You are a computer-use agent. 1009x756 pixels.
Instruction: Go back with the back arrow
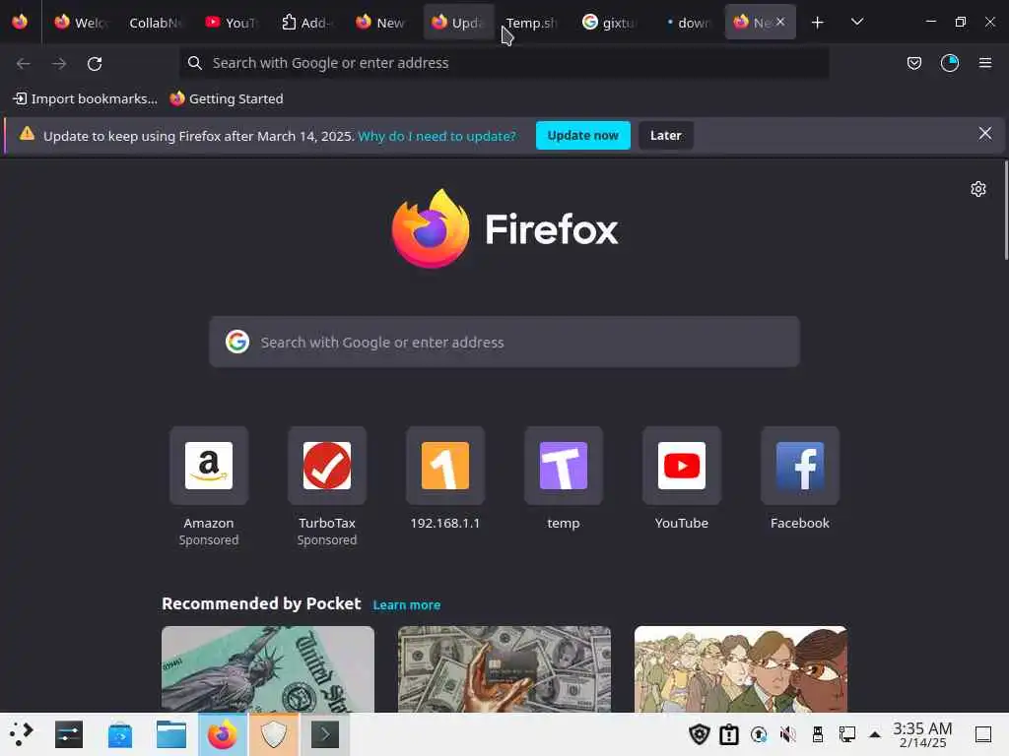click(x=24, y=63)
